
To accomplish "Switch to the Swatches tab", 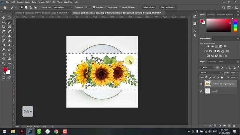I will pyautogui.click(x=211, y=15).
